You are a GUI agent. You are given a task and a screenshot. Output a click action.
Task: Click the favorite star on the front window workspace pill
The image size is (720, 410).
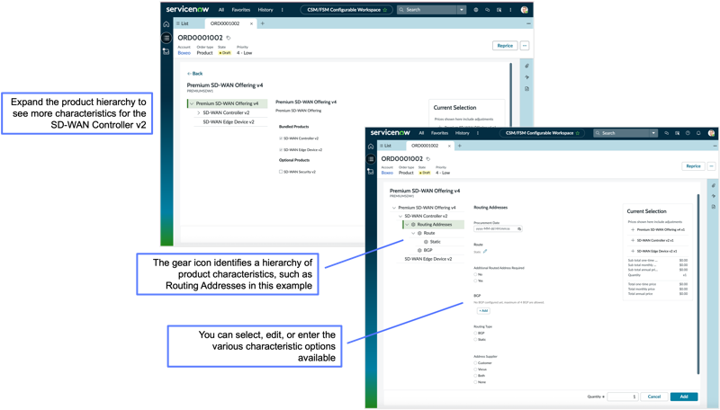pos(578,133)
